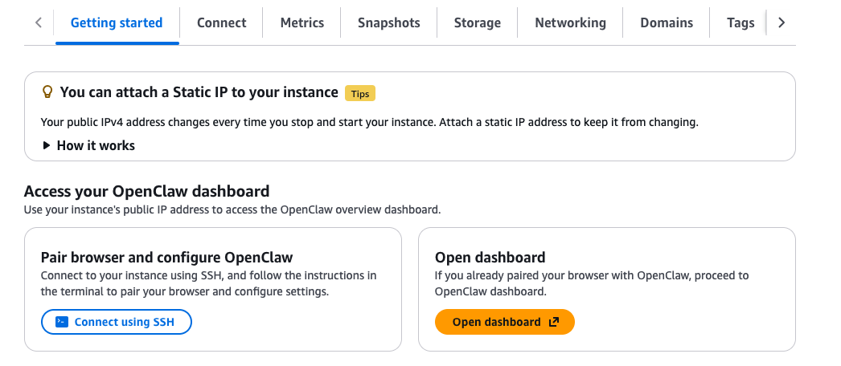This screenshot has width=841, height=366.
Task: Select the Getting started tab
Action: click(117, 22)
